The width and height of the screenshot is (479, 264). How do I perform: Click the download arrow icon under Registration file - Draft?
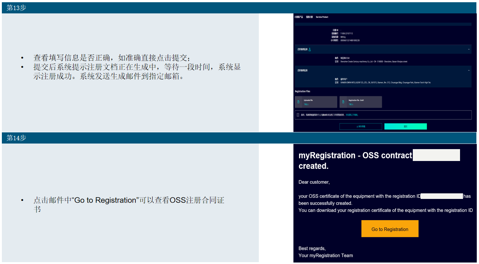(x=353, y=104)
